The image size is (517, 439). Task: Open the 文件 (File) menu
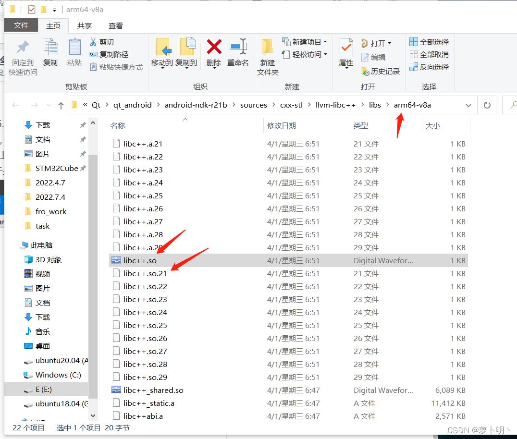coord(21,25)
